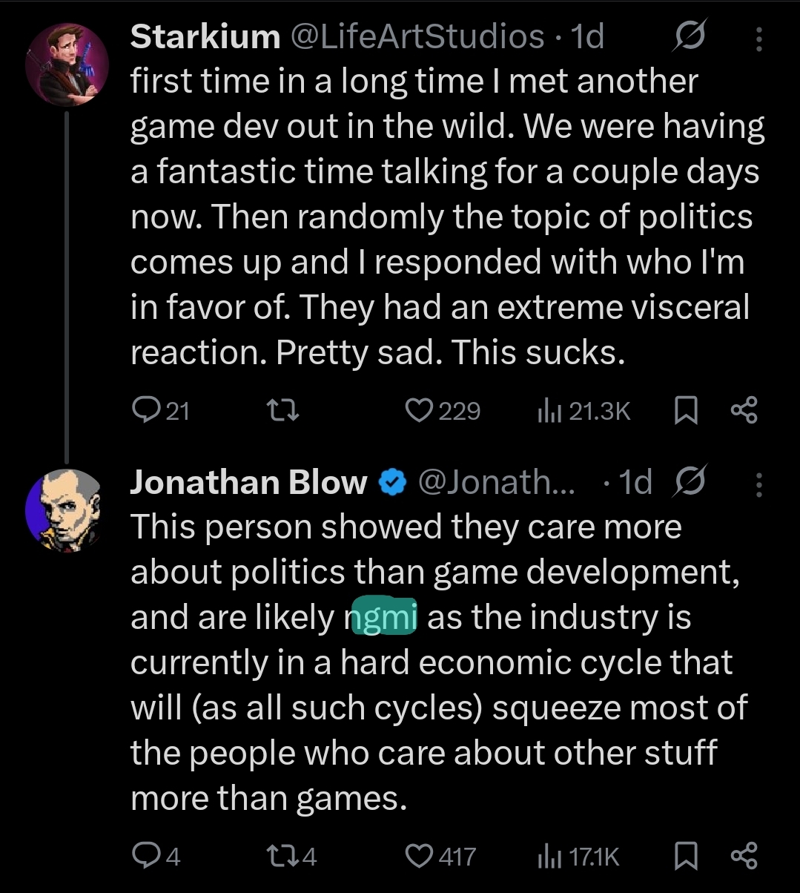Open Jonathan Blow's profile name link
The width and height of the screenshot is (800, 893).
pyautogui.click(x=248, y=483)
